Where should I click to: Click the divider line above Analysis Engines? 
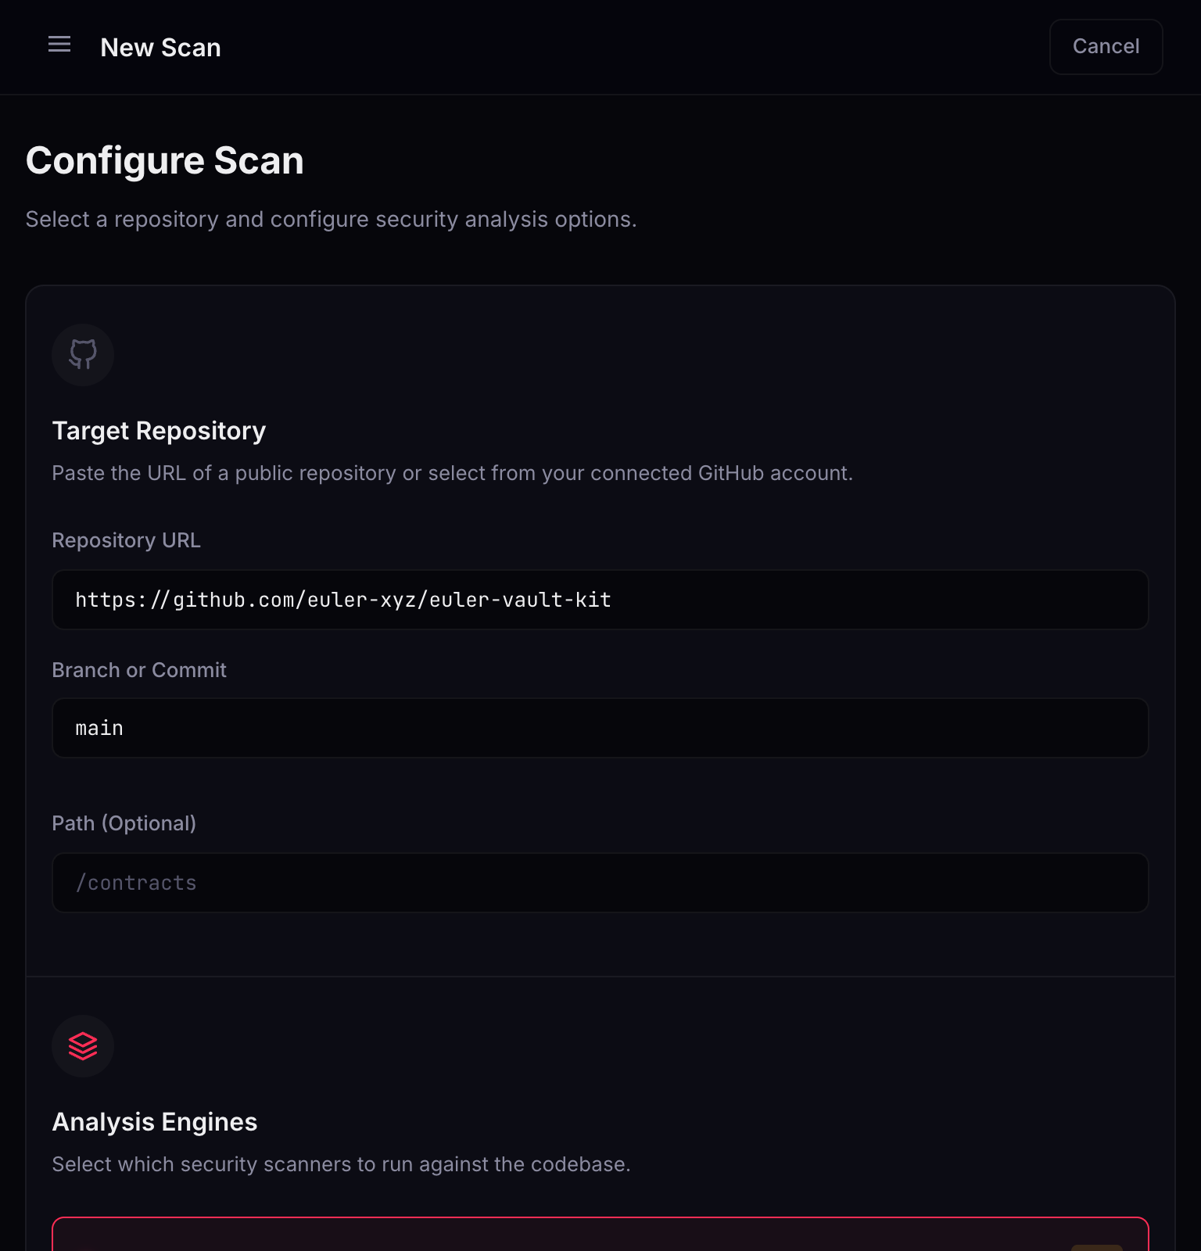[600, 977]
